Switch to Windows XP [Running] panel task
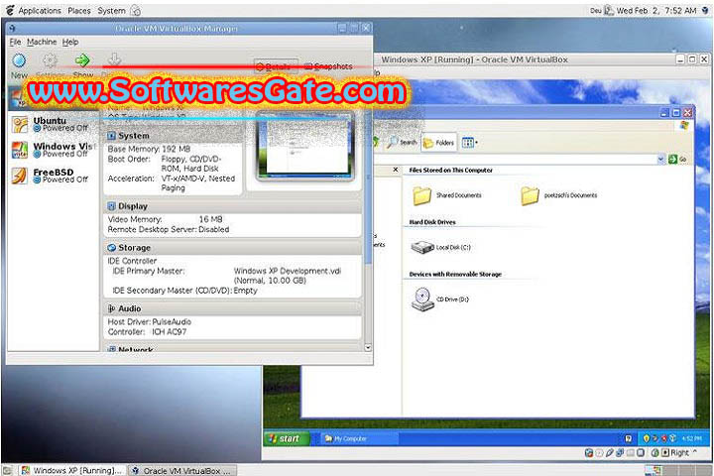The image size is (714, 476). [72, 470]
